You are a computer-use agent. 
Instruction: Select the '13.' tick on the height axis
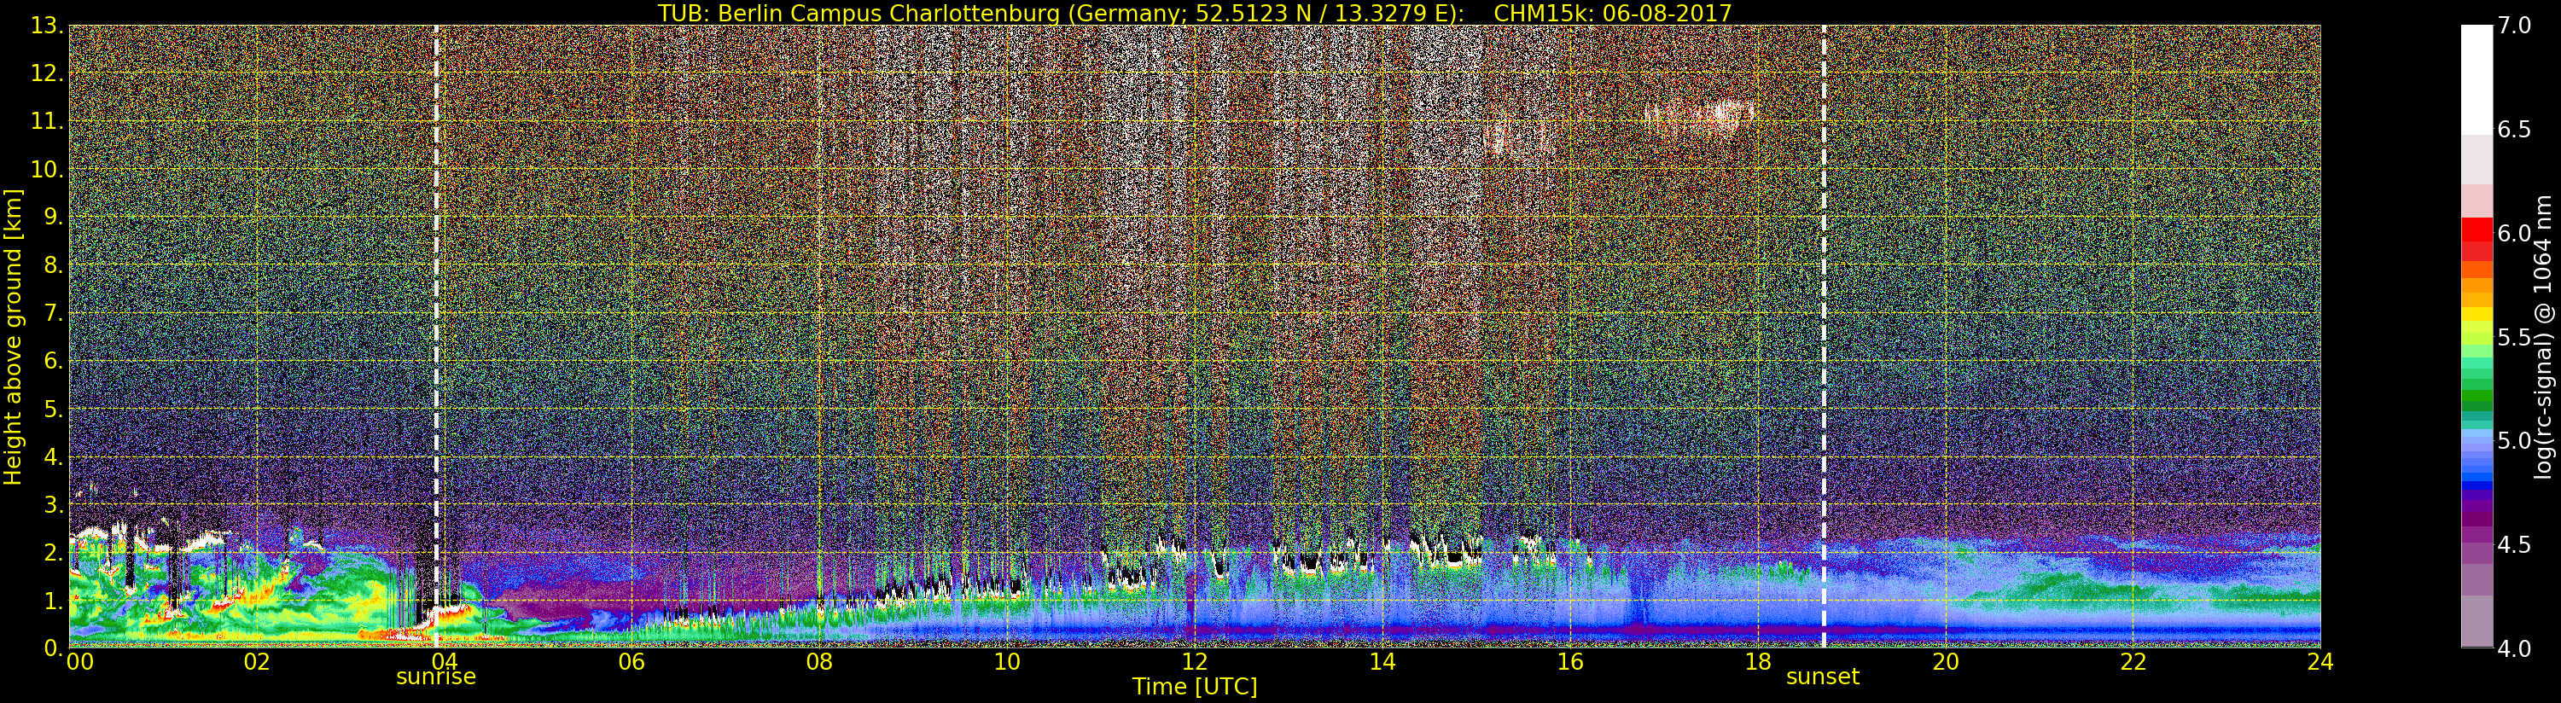(48, 26)
